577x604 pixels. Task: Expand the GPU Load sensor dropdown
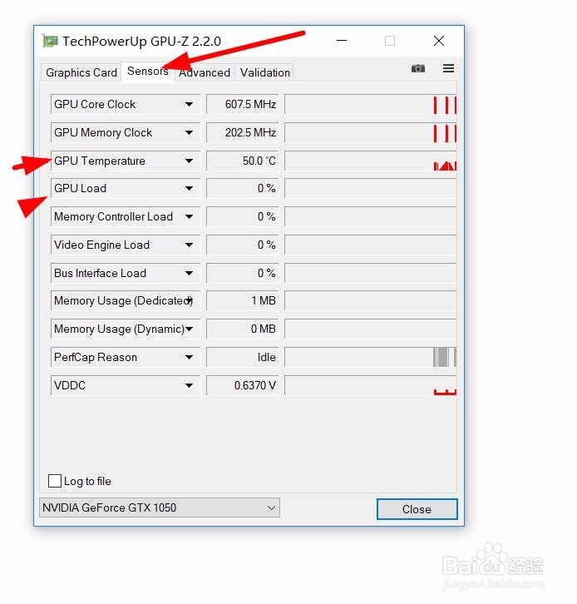(x=189, y=188)
